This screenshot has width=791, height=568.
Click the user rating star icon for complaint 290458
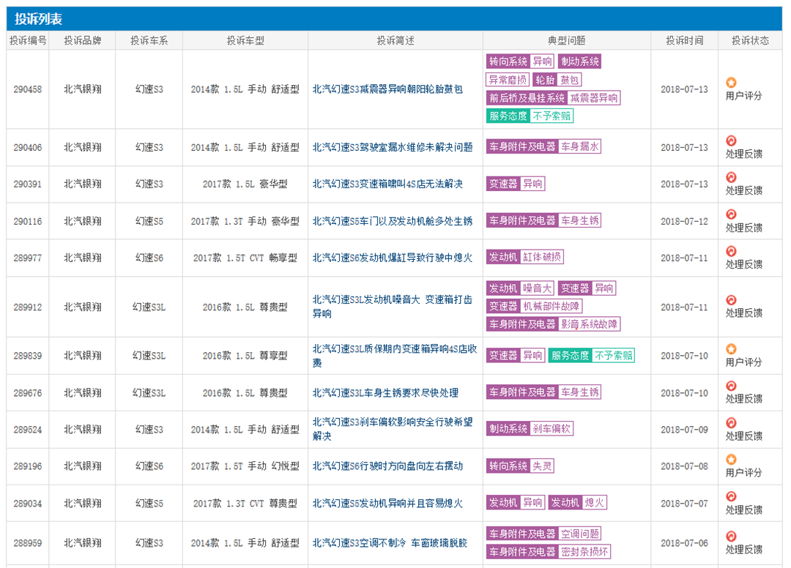730,83
